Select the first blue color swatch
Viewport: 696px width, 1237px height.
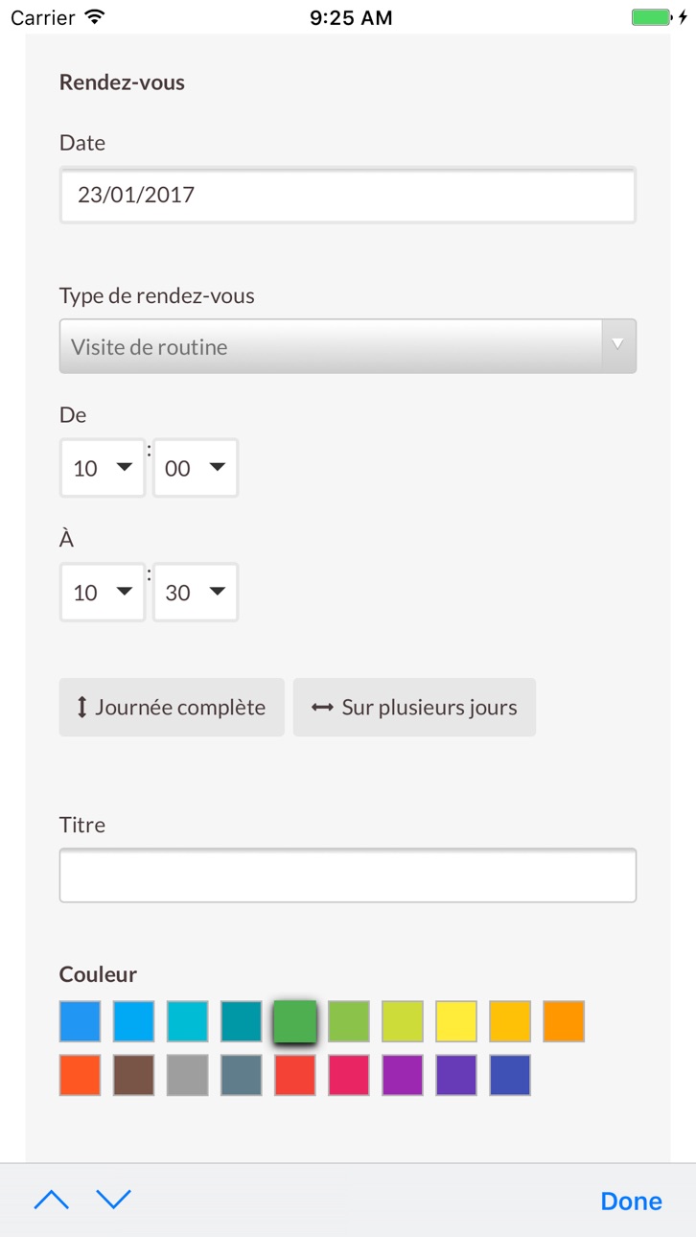pos(81,1021)
